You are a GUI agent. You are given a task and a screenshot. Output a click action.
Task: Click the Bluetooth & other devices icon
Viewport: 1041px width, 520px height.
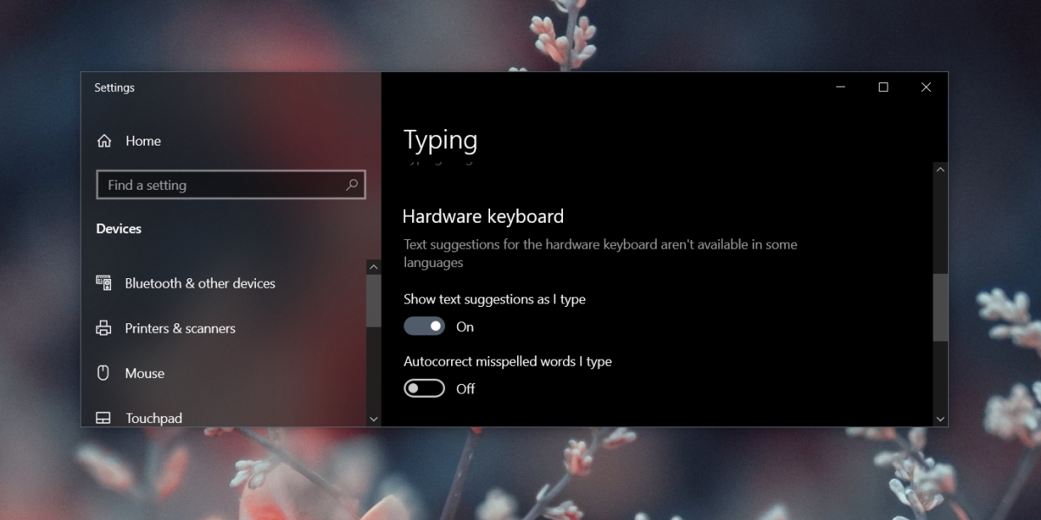[104, 283]
